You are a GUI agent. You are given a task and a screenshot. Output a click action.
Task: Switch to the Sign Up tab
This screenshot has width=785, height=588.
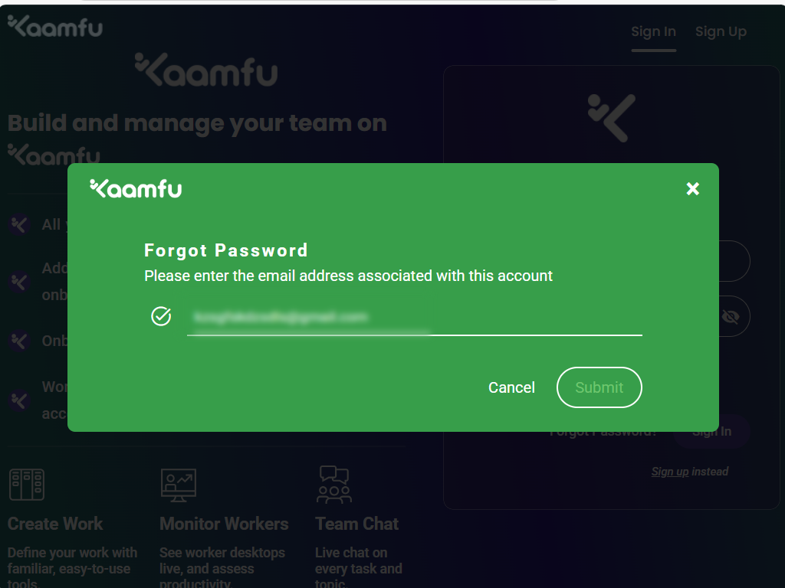[x=721, y=31]
